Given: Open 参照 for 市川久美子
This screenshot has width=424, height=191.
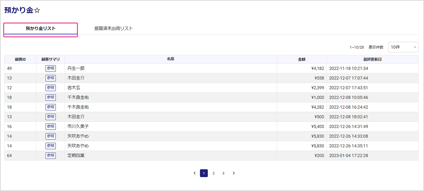Looking at the screenshot, I should tap(51, 127).
